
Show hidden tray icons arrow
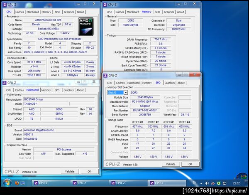coord(201,183)
